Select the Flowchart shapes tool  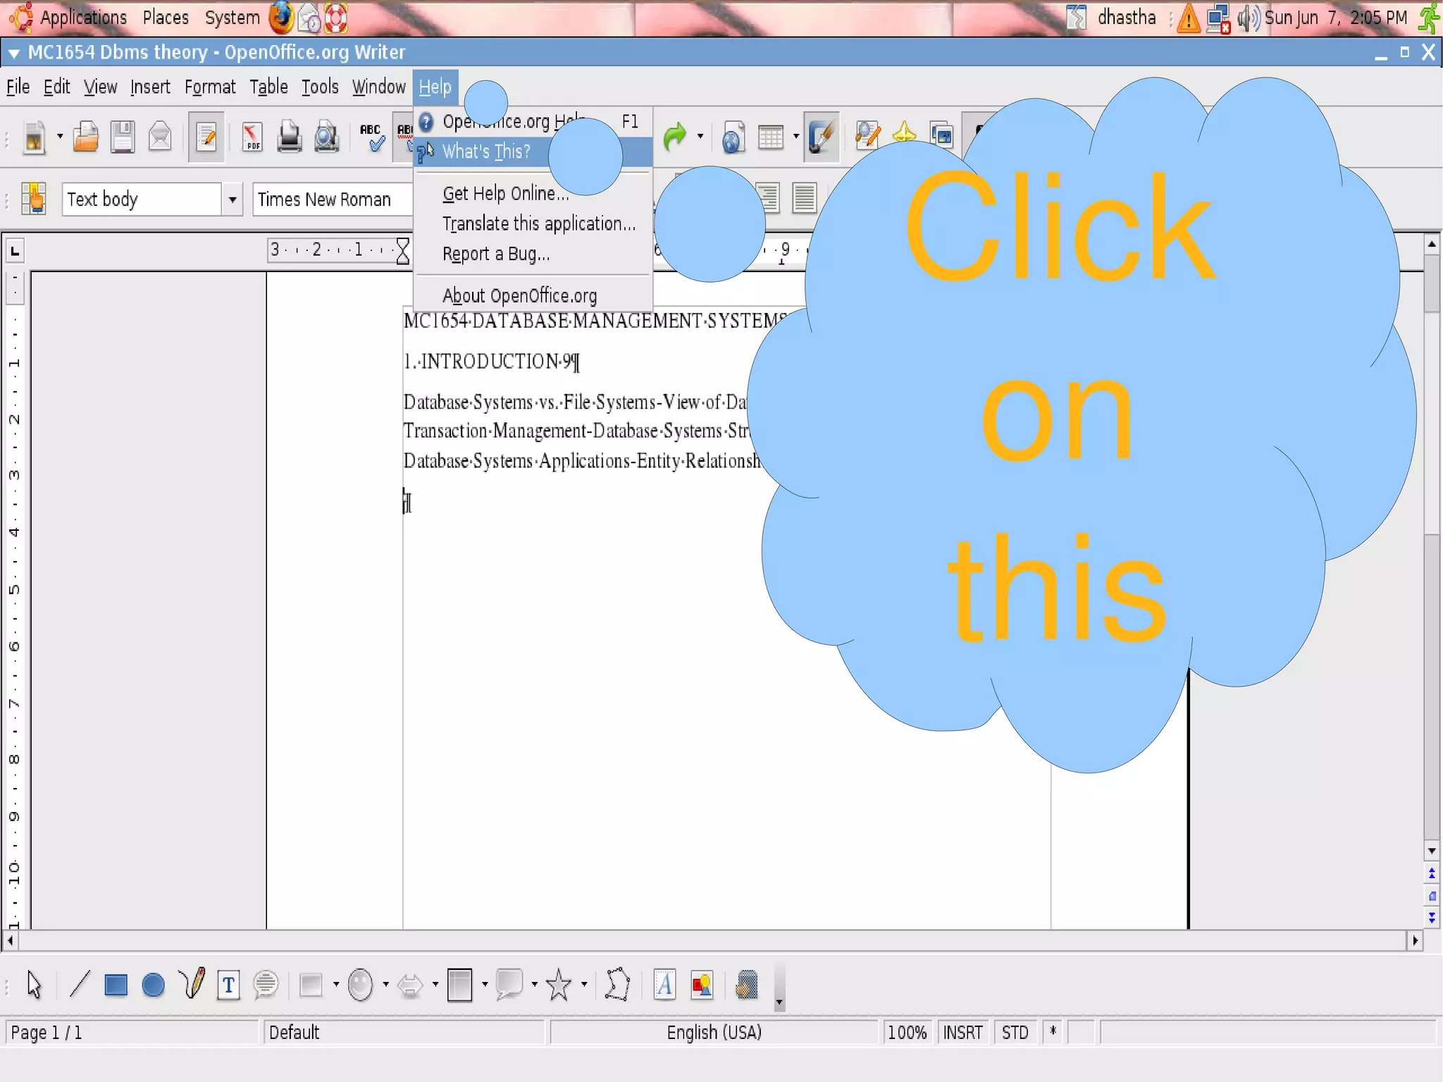click(x=460, y=984)
